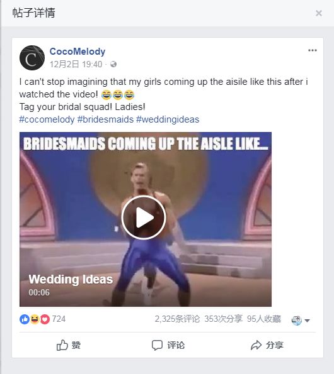334x374 pixels.
Task: Open the #weddingideas hashtag
Action: [168, 119]
